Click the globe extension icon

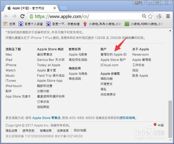point(159,16)
